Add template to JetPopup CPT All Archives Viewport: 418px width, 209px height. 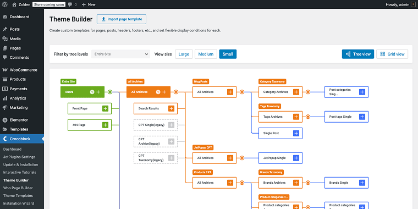pos(230,158)
